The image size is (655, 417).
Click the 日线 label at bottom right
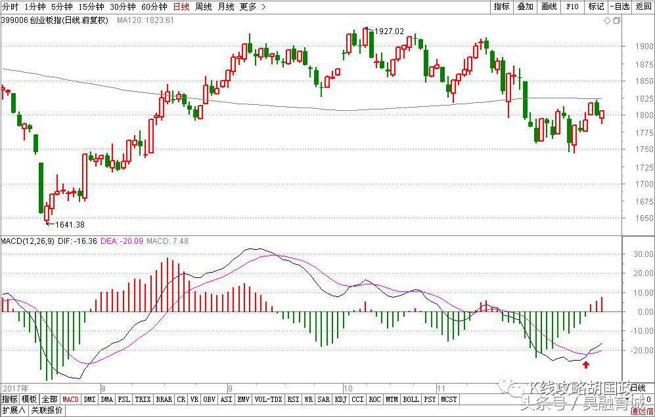click(x=637, y=388)
